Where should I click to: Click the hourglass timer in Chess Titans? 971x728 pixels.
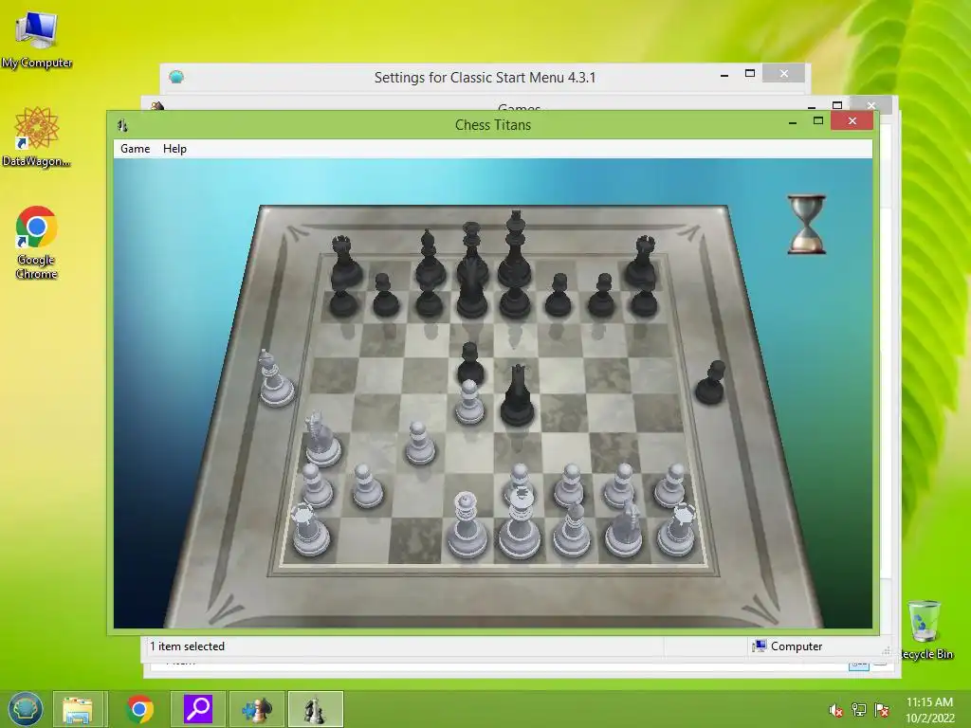[806, 224]
